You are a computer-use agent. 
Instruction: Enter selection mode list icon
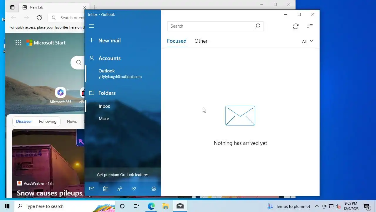(310, 26)
